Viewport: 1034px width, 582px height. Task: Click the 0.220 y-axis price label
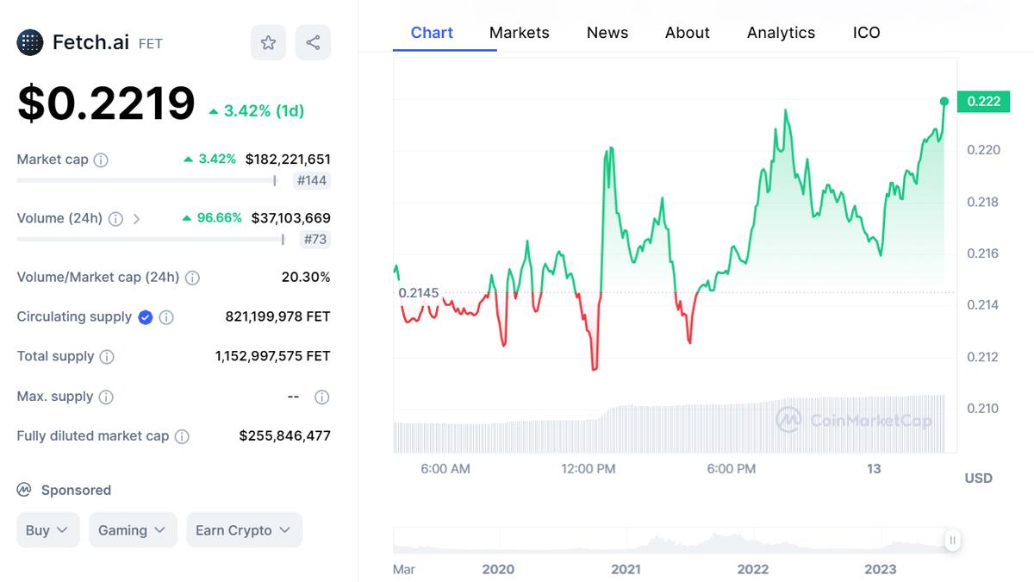[x=983, y=150]
